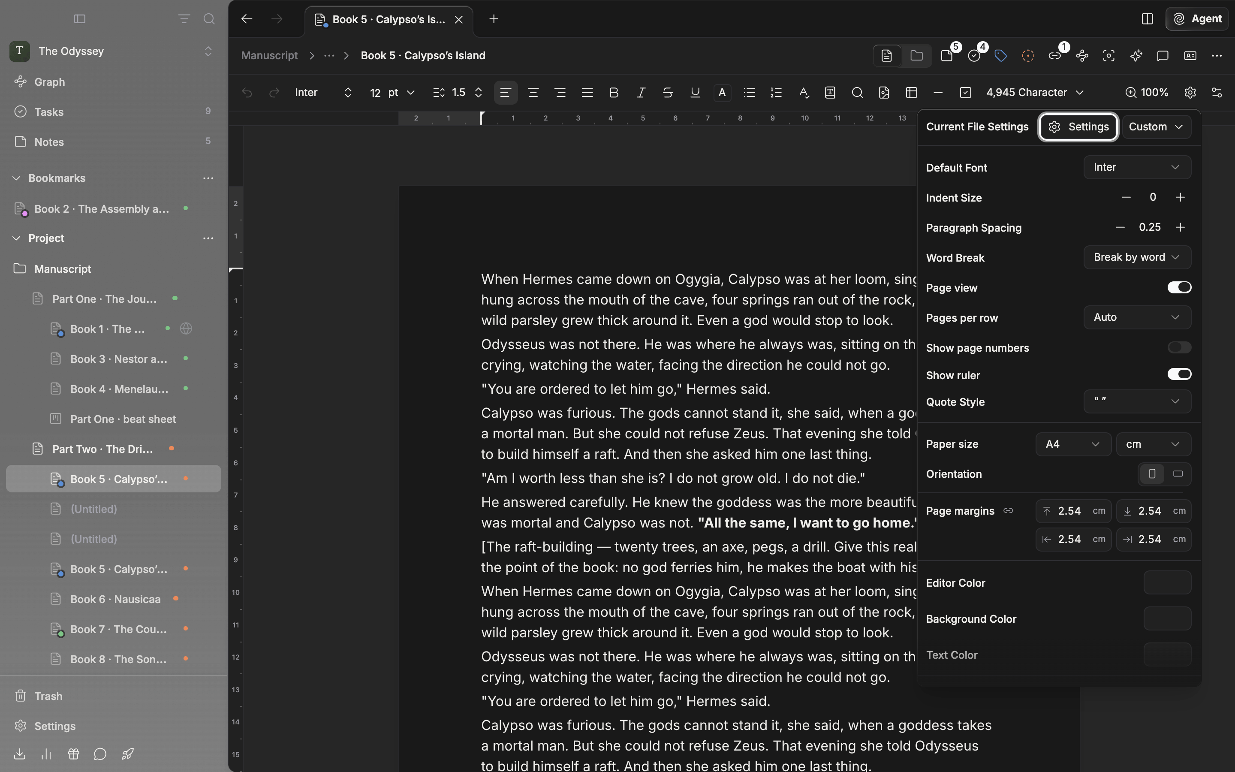Collapse the Bookmarks section
The image size is (1235, 772).
click(16, 178)
